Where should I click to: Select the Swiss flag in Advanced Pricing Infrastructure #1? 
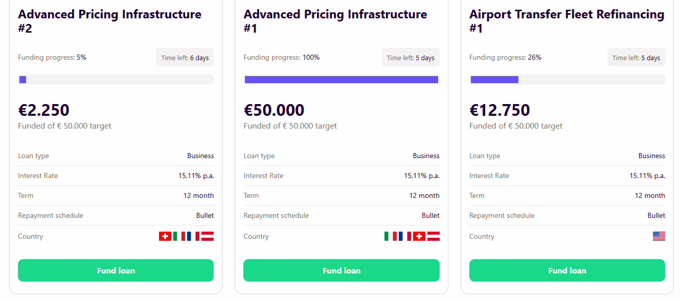point(419,236)
